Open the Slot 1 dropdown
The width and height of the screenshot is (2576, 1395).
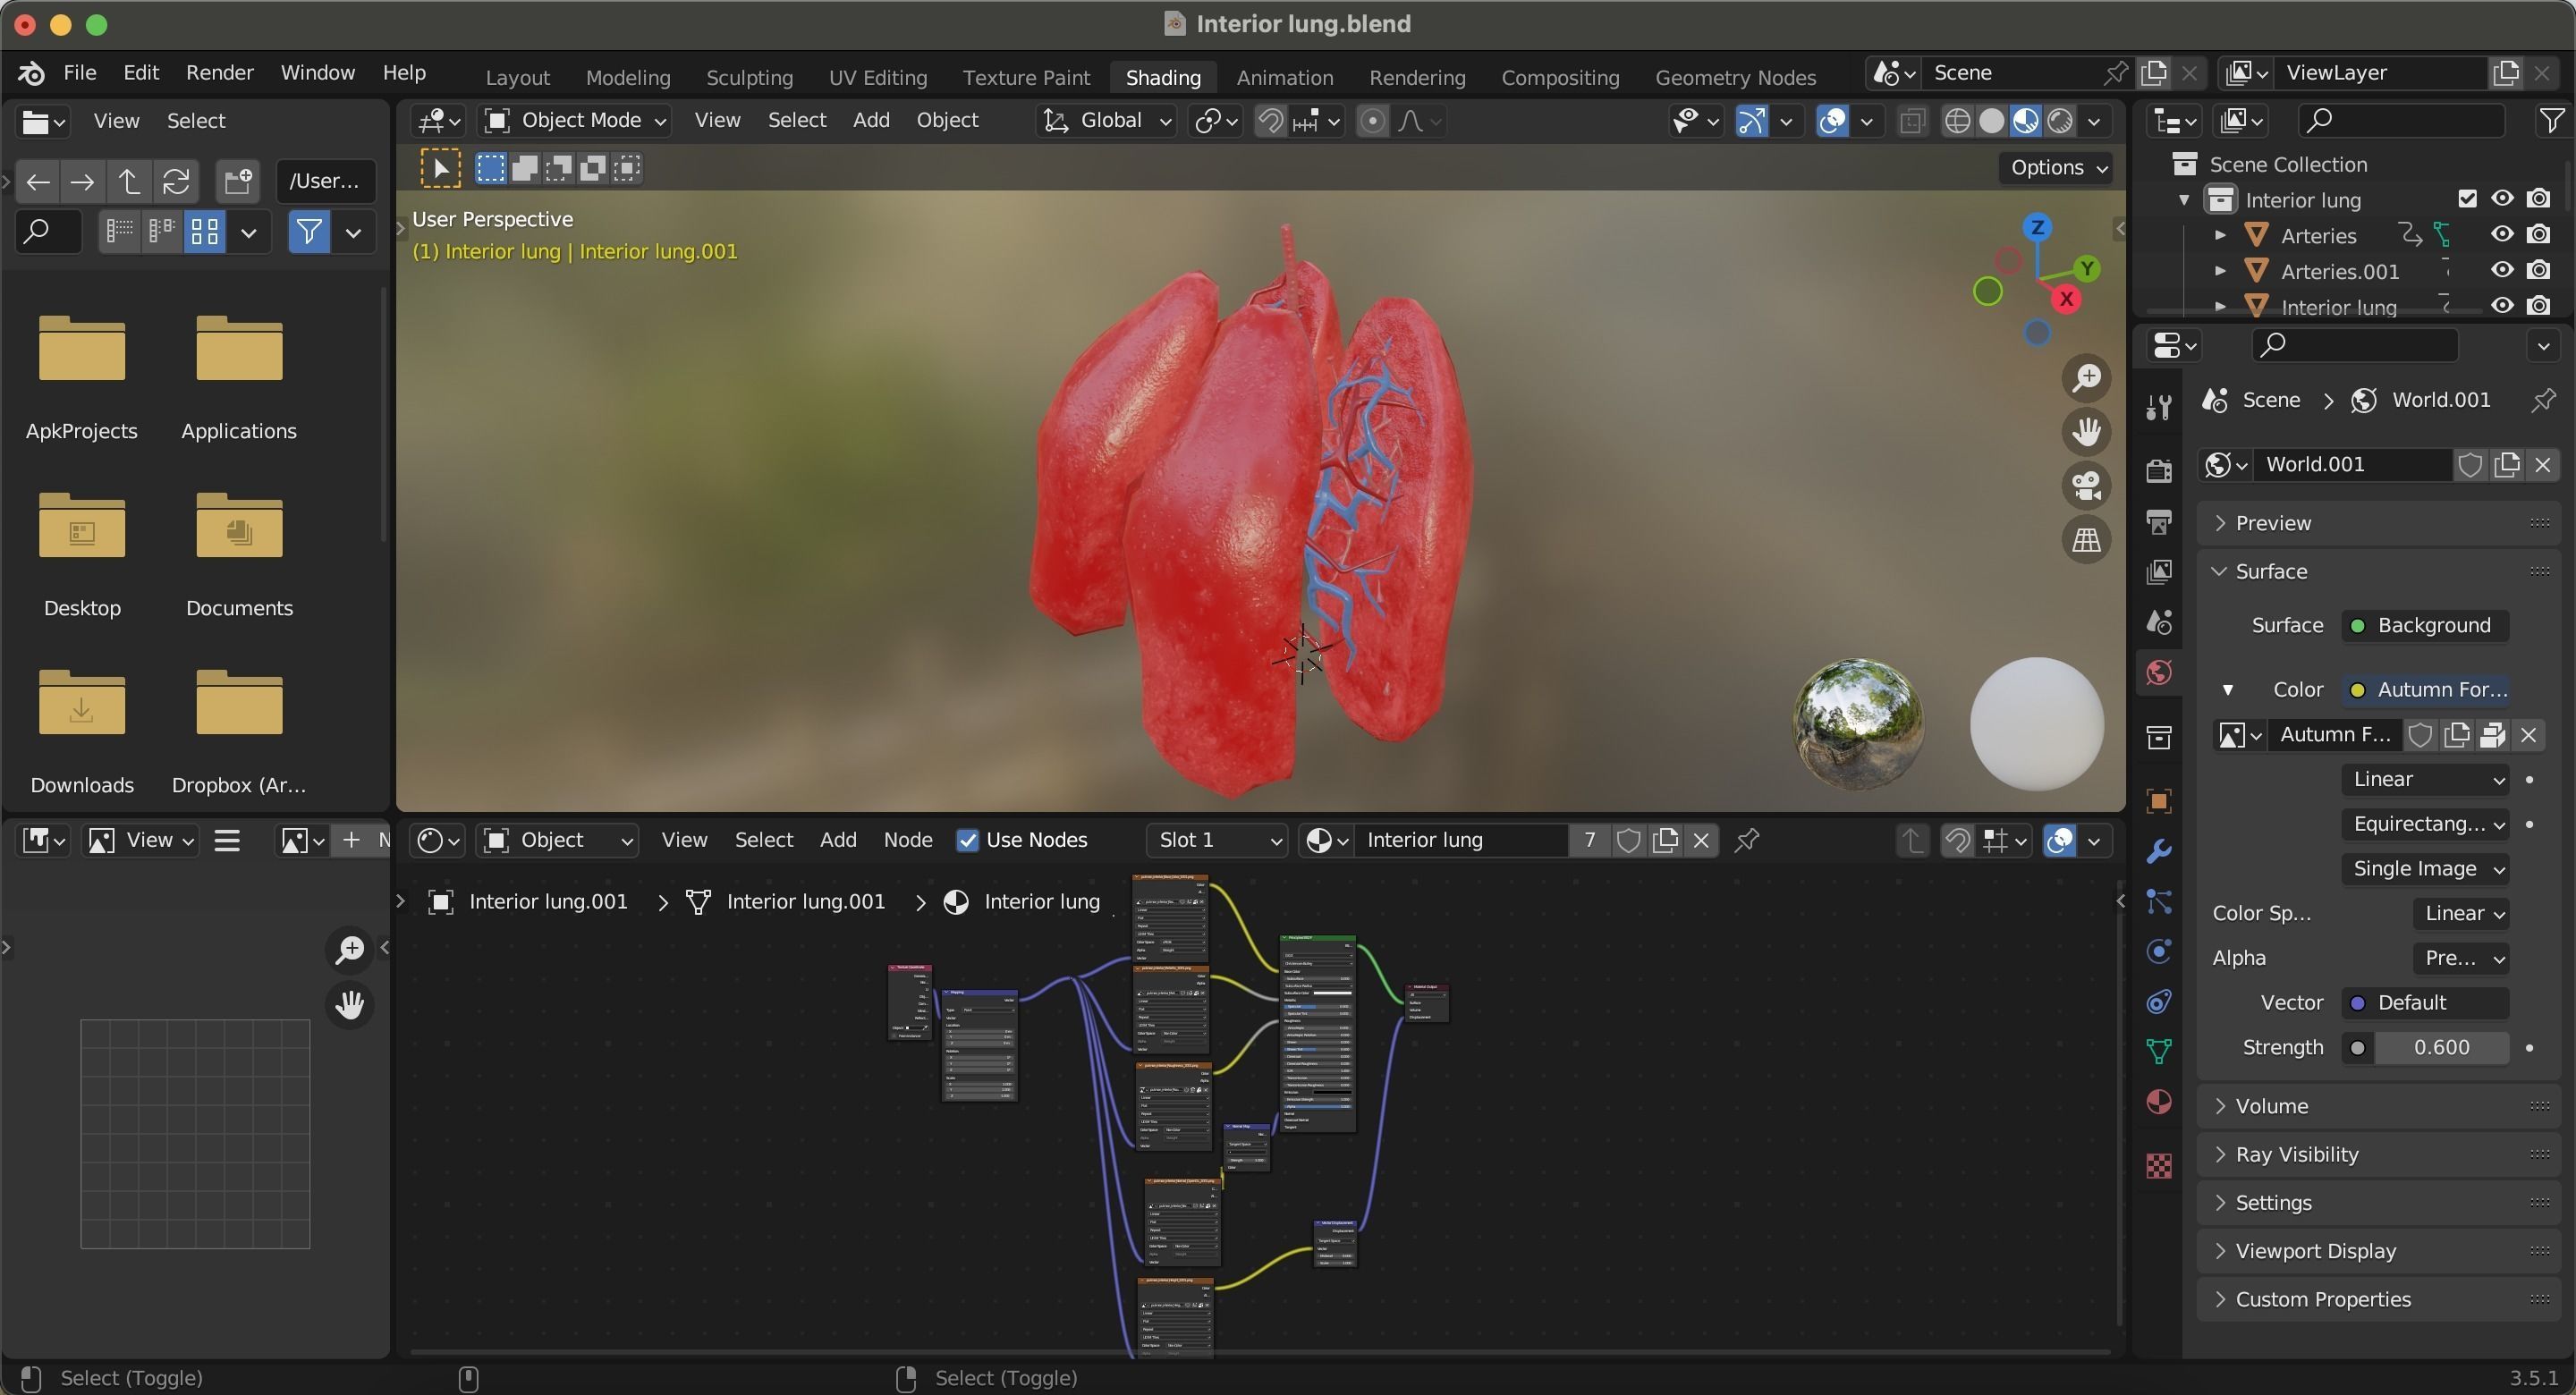1218,840
